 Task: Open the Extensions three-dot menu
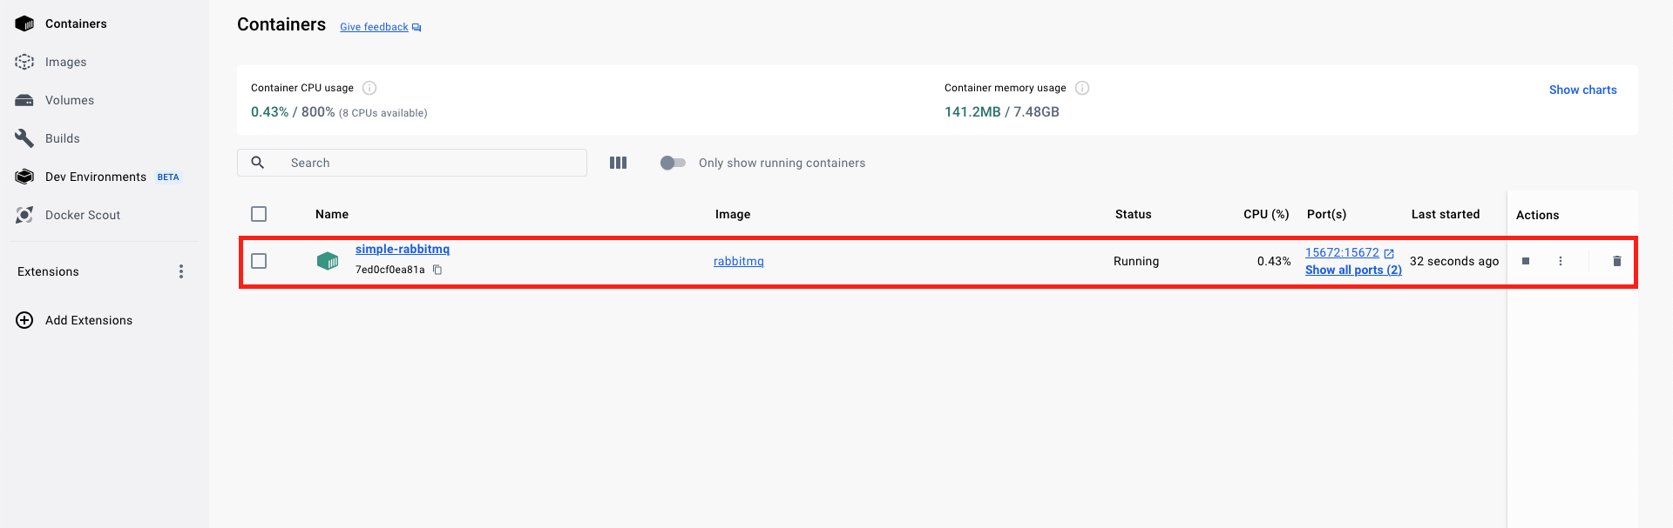(x=181, y=271)
